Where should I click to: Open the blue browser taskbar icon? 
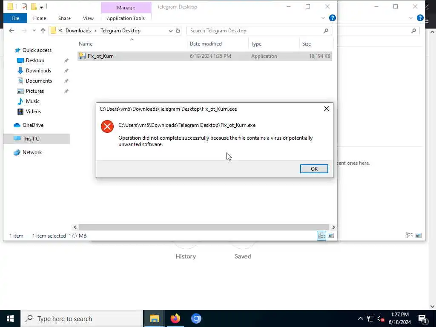(196, 318)
